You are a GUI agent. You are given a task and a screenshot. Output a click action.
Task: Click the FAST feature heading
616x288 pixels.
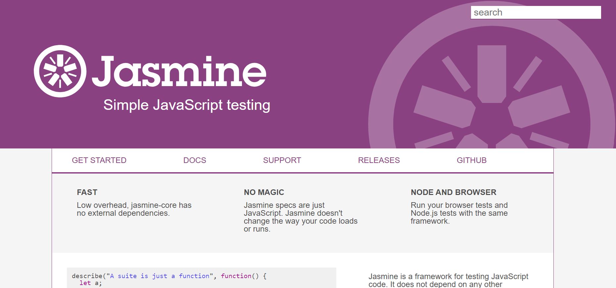(x=87, y=192)
